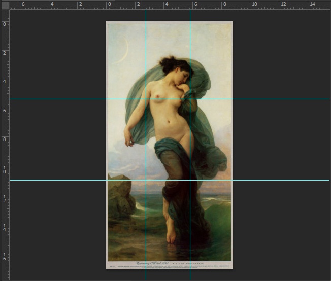This screenshot has width=331, height=281.
Task: Click the 14 mark on horizontal ruler
Action: [x=312, y=4]
